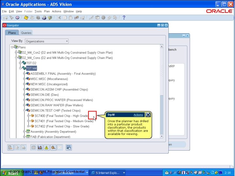Click the yellow warning exceptions icon
This screenshot has height=176, width=235.
tap(47, 148)
